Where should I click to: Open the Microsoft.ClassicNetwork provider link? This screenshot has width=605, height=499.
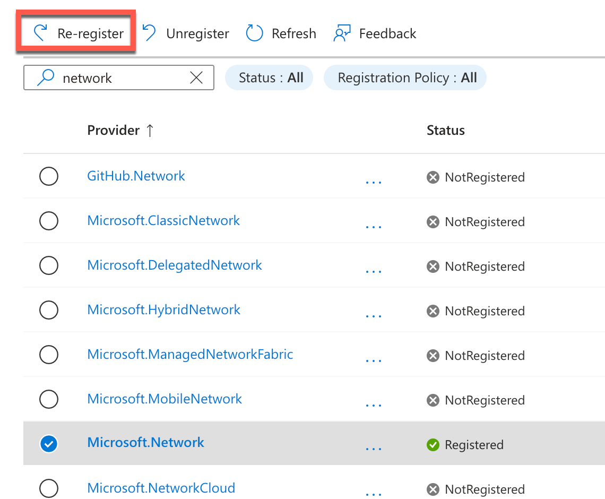pyautogui.click(x=163, y=221)
